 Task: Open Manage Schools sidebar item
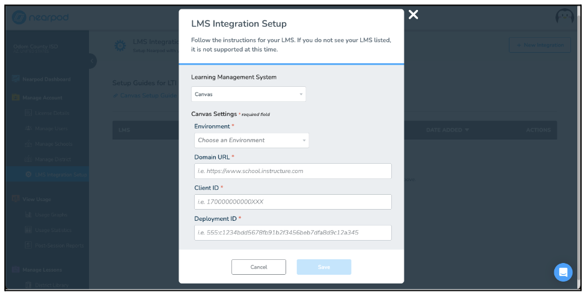pos(53,144)
